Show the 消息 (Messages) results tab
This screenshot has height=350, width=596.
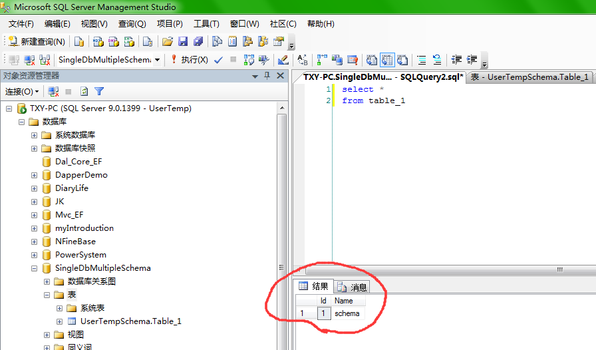click(x=353, y=287)
